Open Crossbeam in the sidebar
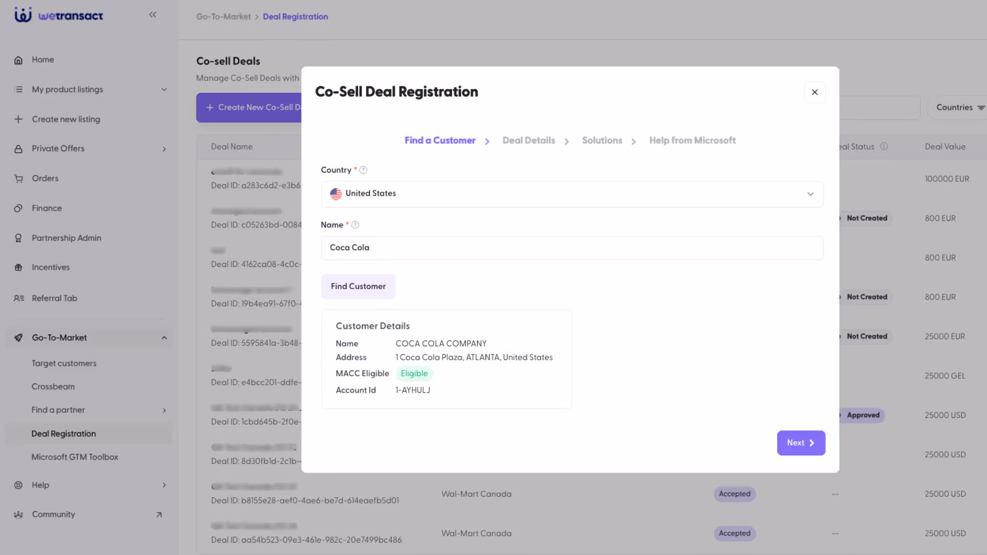Screen dimensions: 987x555 (53, 386)
